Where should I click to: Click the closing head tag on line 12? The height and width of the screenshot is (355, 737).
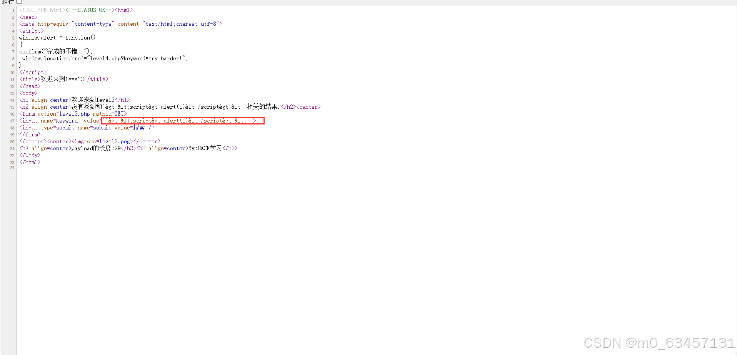[30, 86]
